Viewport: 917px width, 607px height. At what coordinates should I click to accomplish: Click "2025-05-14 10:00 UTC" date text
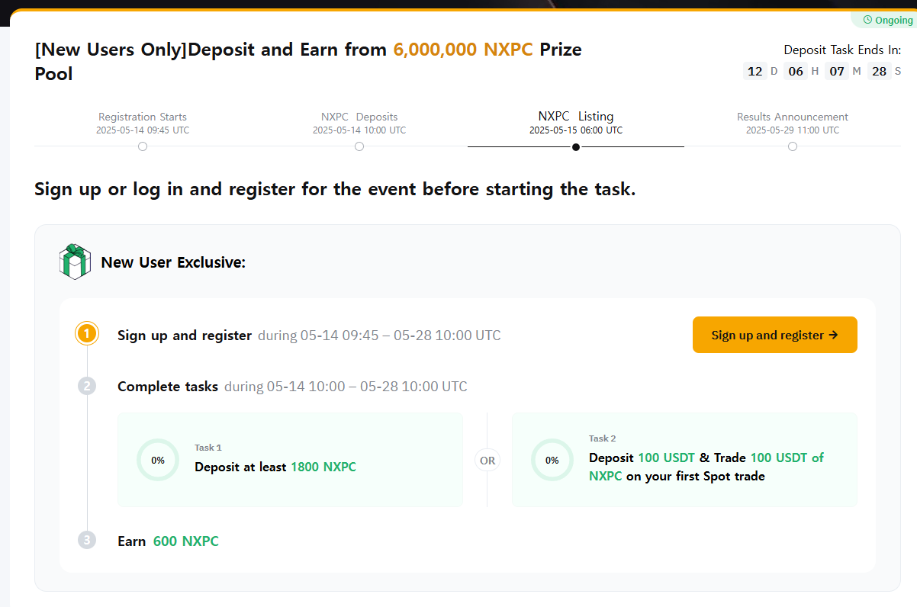click(359, 130)
